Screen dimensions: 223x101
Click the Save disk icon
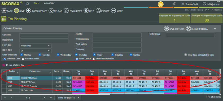[16, 11]
